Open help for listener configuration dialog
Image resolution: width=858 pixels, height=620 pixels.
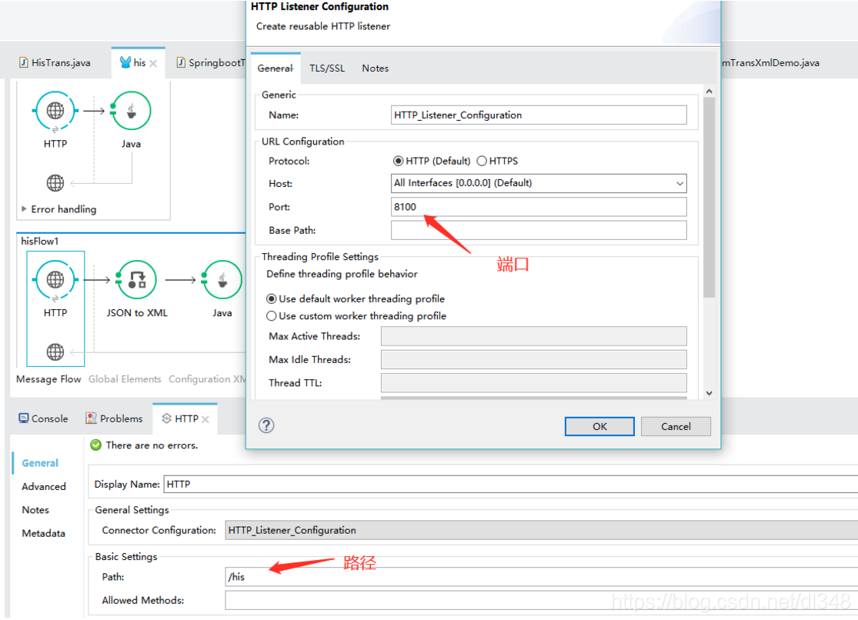266,425
